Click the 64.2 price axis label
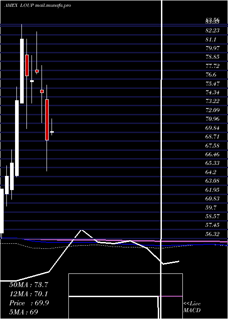228x319 pixels. (211, 172)
